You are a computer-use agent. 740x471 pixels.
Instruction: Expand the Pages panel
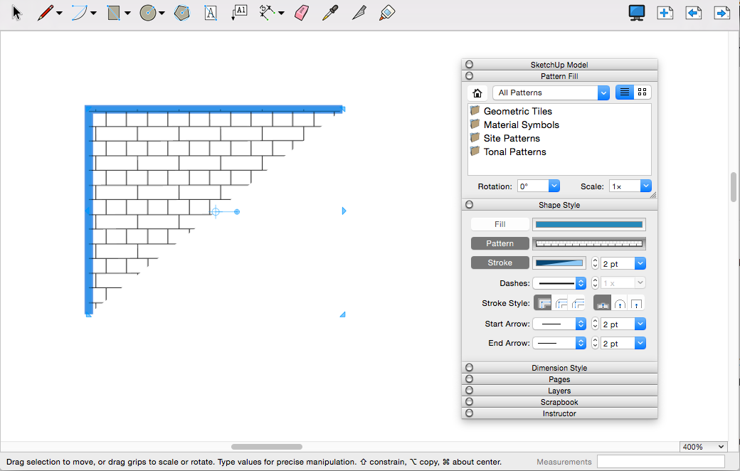[x=559, y=379]
